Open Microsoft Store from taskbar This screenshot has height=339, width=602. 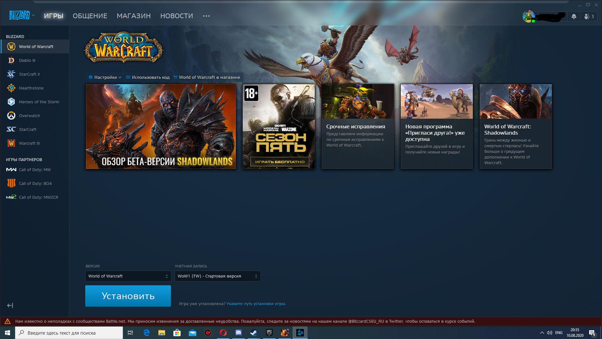pos(177,333)
